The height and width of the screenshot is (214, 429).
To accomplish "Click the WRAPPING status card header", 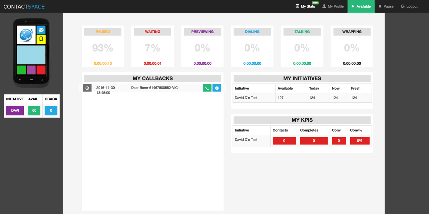I will (x=352, y=32).
